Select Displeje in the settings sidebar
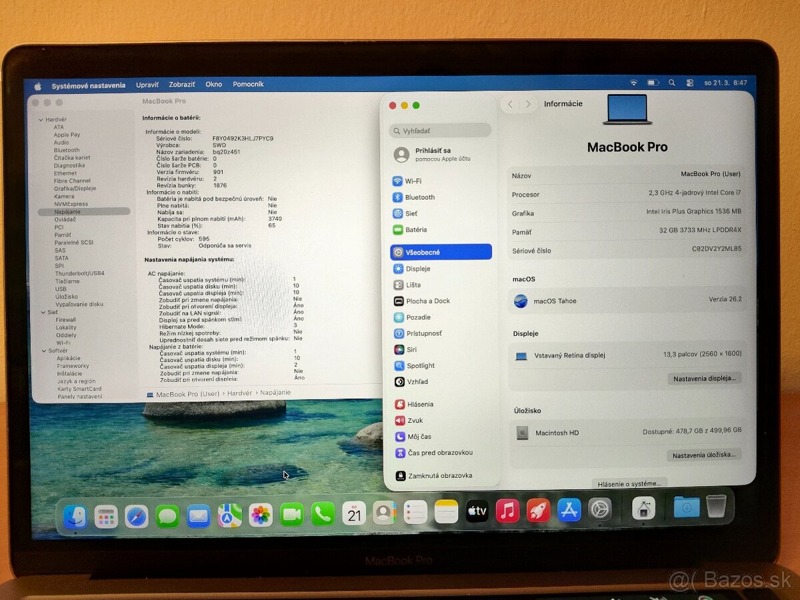 click(415, 268)
